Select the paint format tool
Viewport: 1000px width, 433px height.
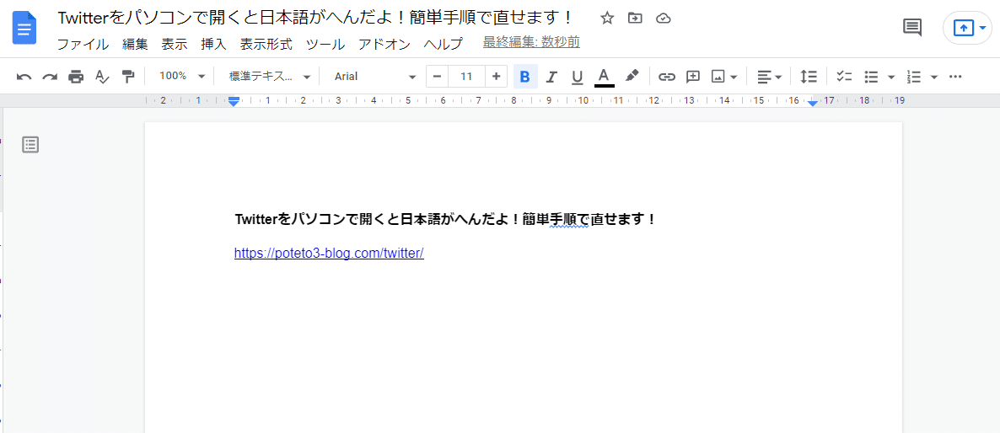128,77
